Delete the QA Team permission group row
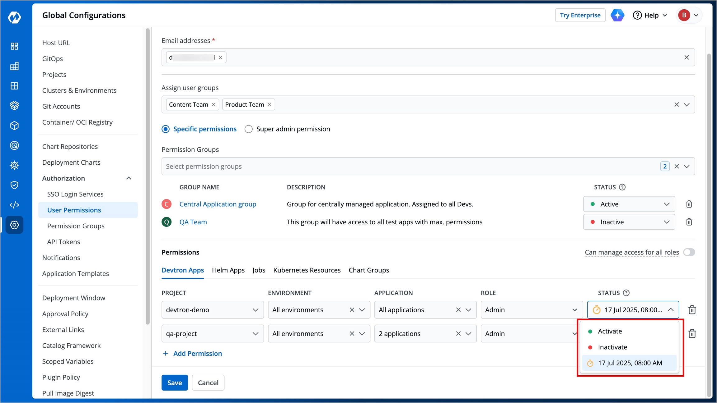 pos(689,222)
